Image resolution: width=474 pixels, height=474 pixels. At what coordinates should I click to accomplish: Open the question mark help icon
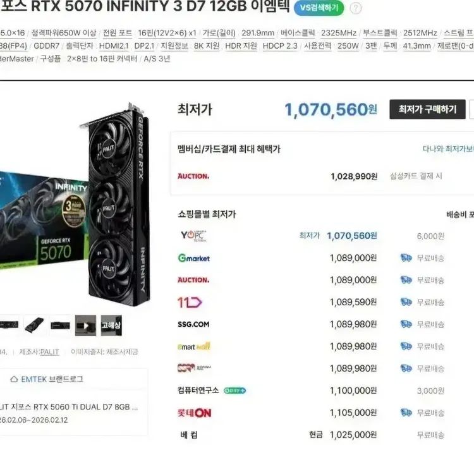(x=355, y=8)
